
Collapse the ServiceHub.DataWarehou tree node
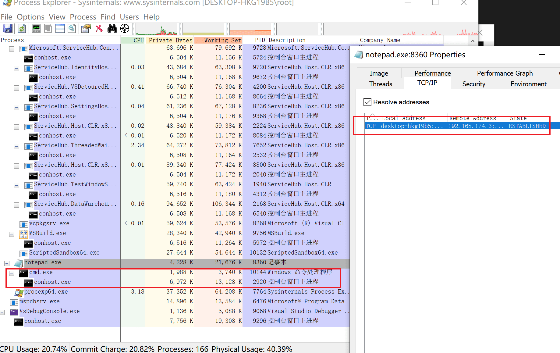coord(16,205)
